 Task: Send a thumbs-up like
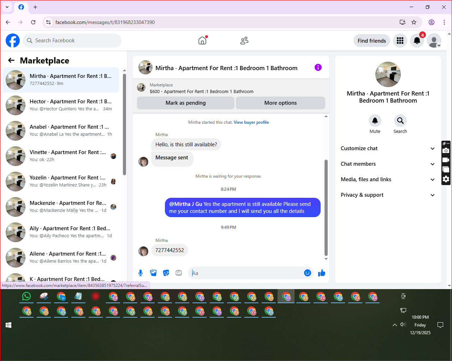pos(321,273)
